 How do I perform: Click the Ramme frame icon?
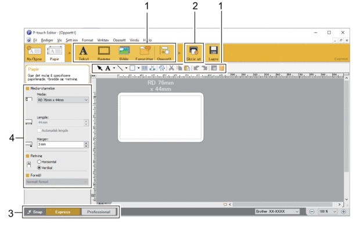click(104, 51)
